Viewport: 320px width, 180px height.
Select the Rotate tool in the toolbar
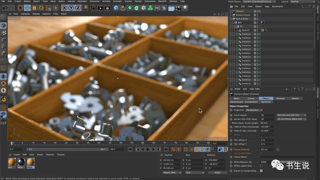click(41, 7)
